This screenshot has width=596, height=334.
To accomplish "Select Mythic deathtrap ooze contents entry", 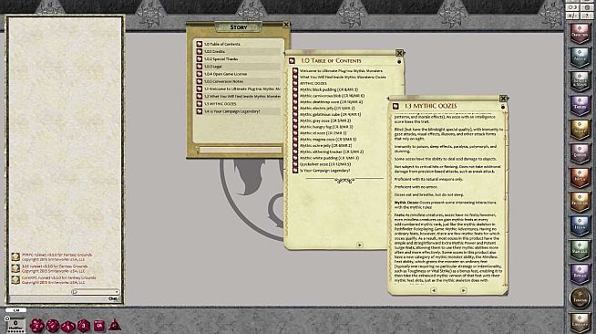I will [x=332, y=102].
